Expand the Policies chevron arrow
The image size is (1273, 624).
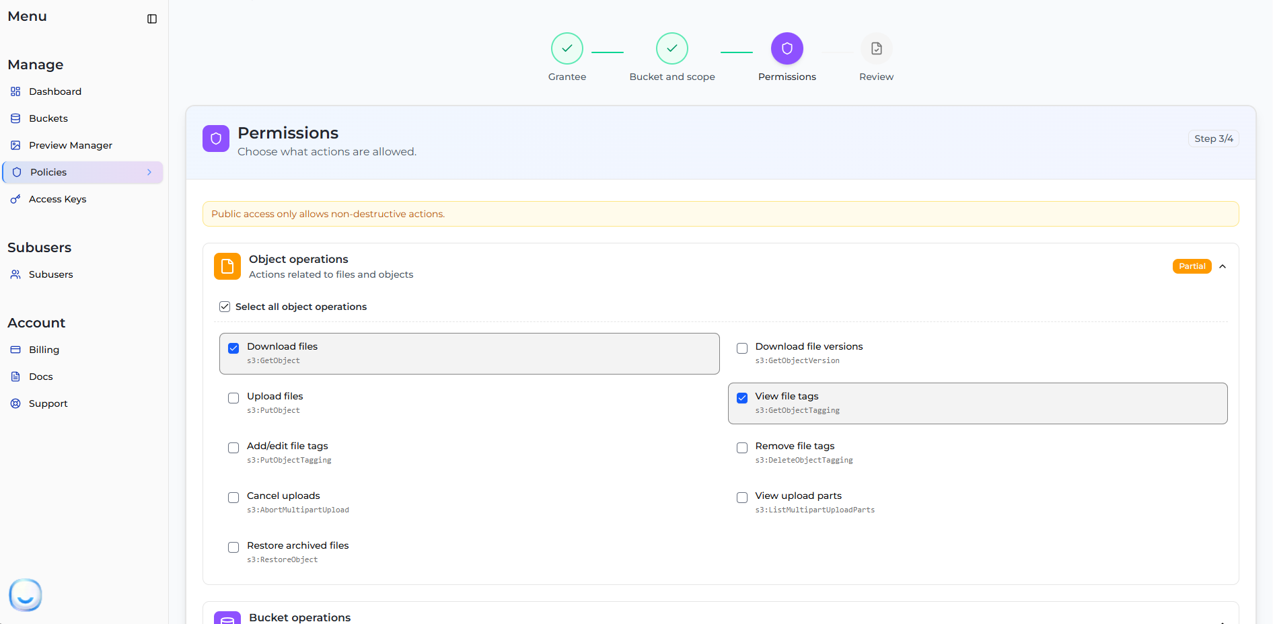pyautogui.click(x=149, y=172)
